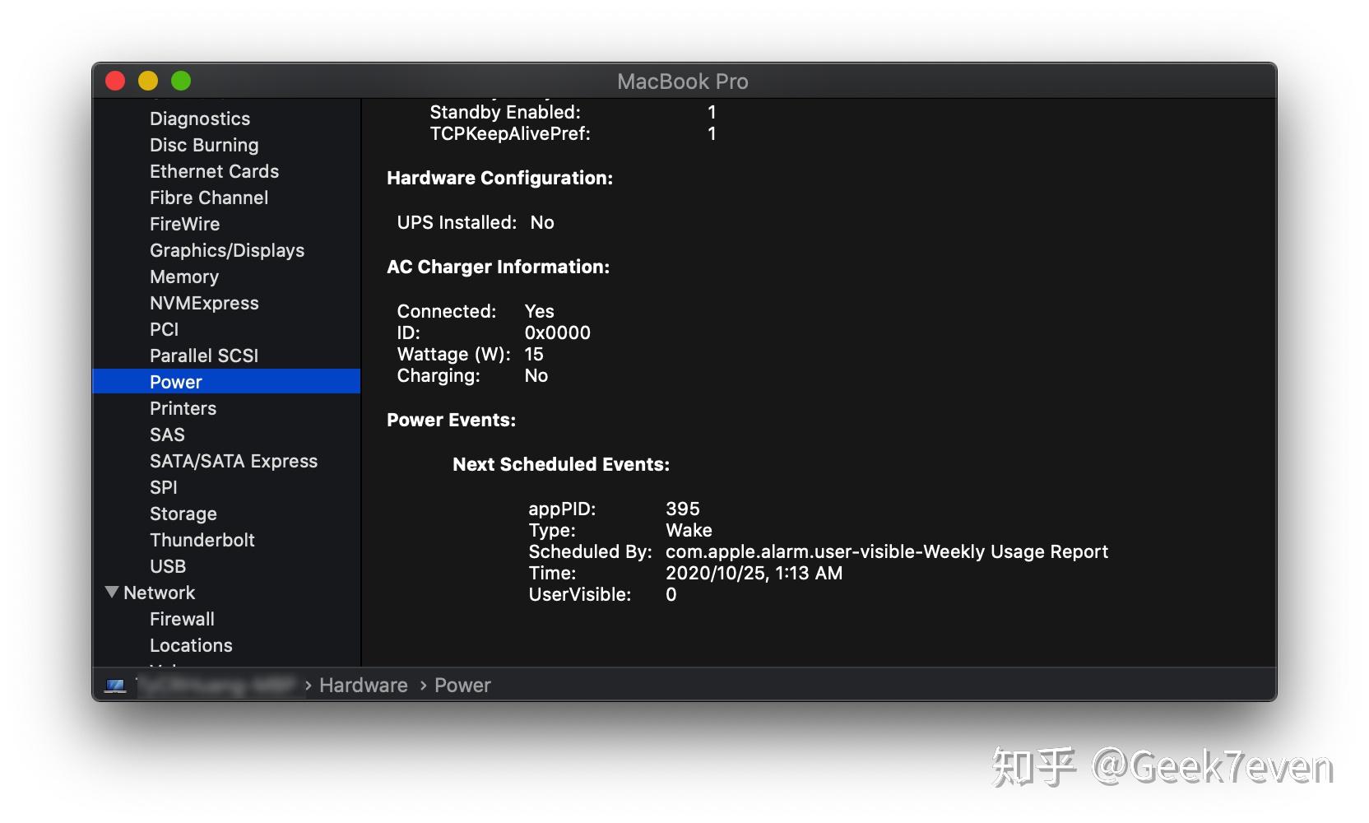Open USB hardware entry
Viewport: 1369px width, 823px height.
click(x=168, y=566)
